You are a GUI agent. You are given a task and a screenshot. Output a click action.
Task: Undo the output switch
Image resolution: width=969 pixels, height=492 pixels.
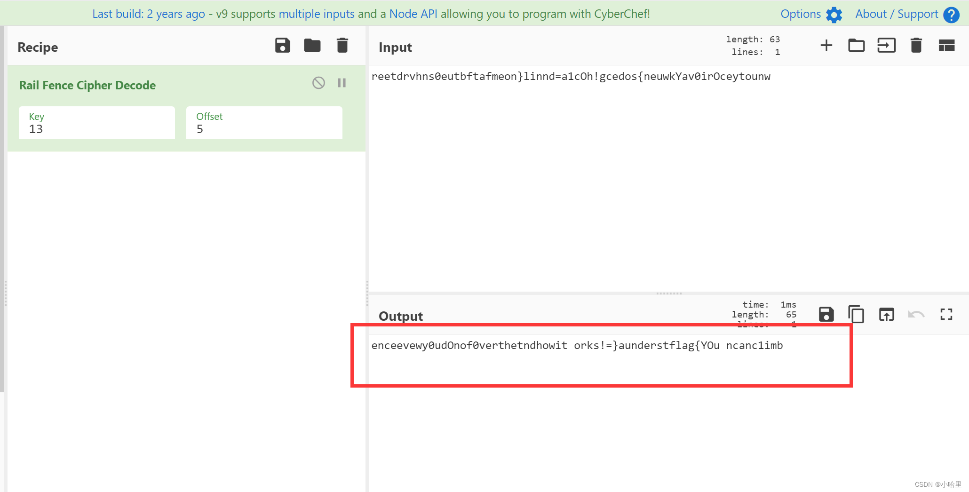(x=916, y=314)
